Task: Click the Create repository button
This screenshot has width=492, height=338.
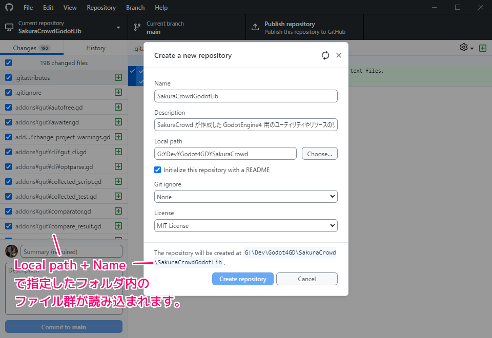Action: 243,279
